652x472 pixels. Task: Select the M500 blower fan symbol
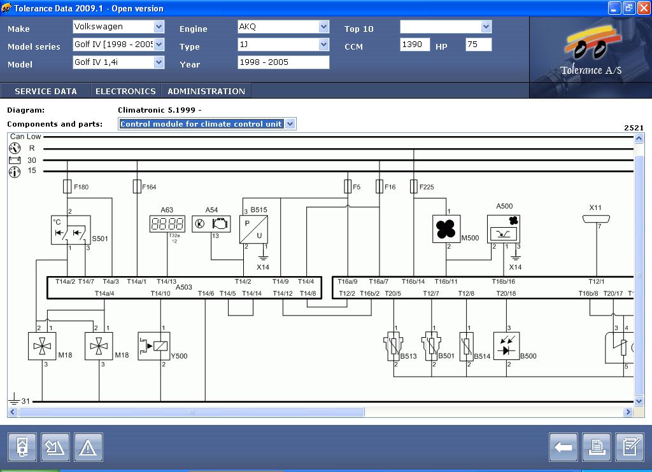click(x=446, y=229)
